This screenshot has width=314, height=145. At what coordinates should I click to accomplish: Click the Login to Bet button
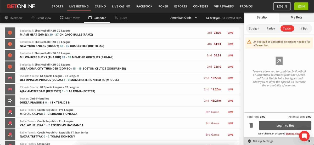285,125
